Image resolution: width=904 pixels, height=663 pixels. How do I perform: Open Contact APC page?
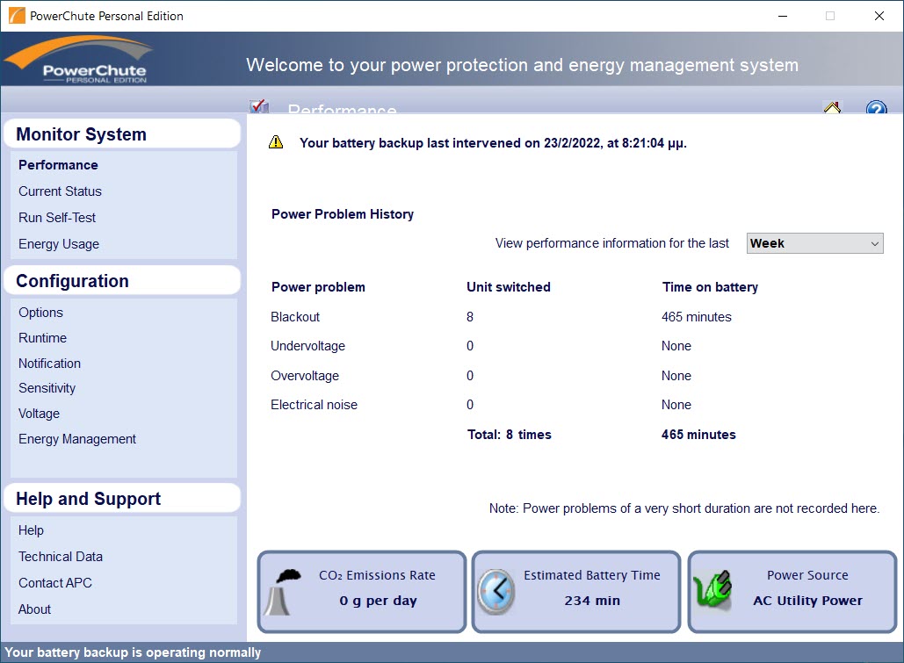pyautogui.click(x=55, y=583)
